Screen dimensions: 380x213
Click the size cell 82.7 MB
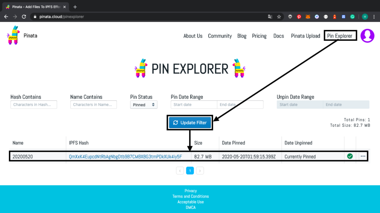coord(203,157)
